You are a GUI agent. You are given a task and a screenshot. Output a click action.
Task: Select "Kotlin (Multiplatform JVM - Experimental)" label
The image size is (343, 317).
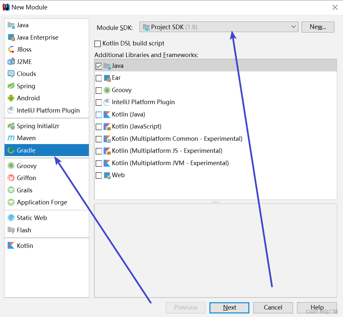coord(170,163)
